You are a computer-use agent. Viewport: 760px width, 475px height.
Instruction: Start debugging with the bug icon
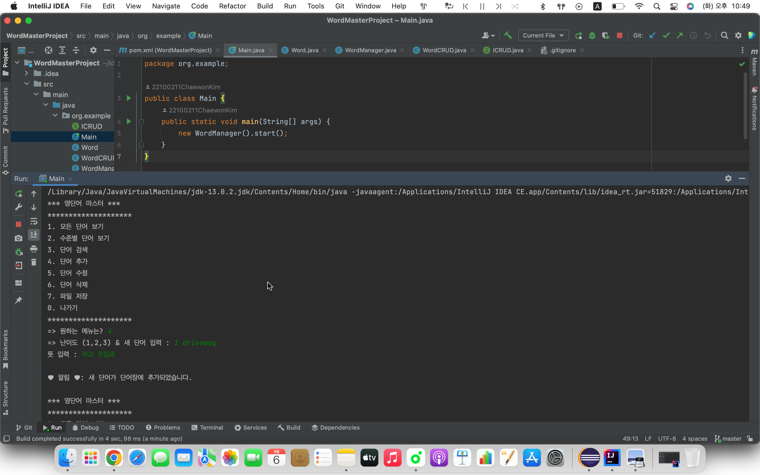click(592, 36)
